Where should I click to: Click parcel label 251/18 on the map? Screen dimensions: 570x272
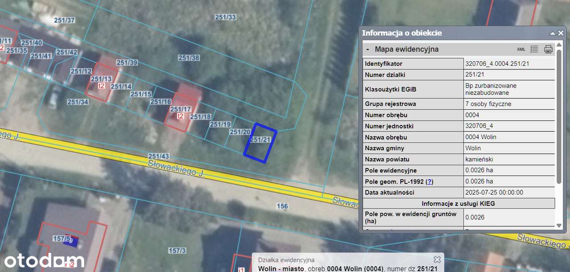tap(200, 117)
